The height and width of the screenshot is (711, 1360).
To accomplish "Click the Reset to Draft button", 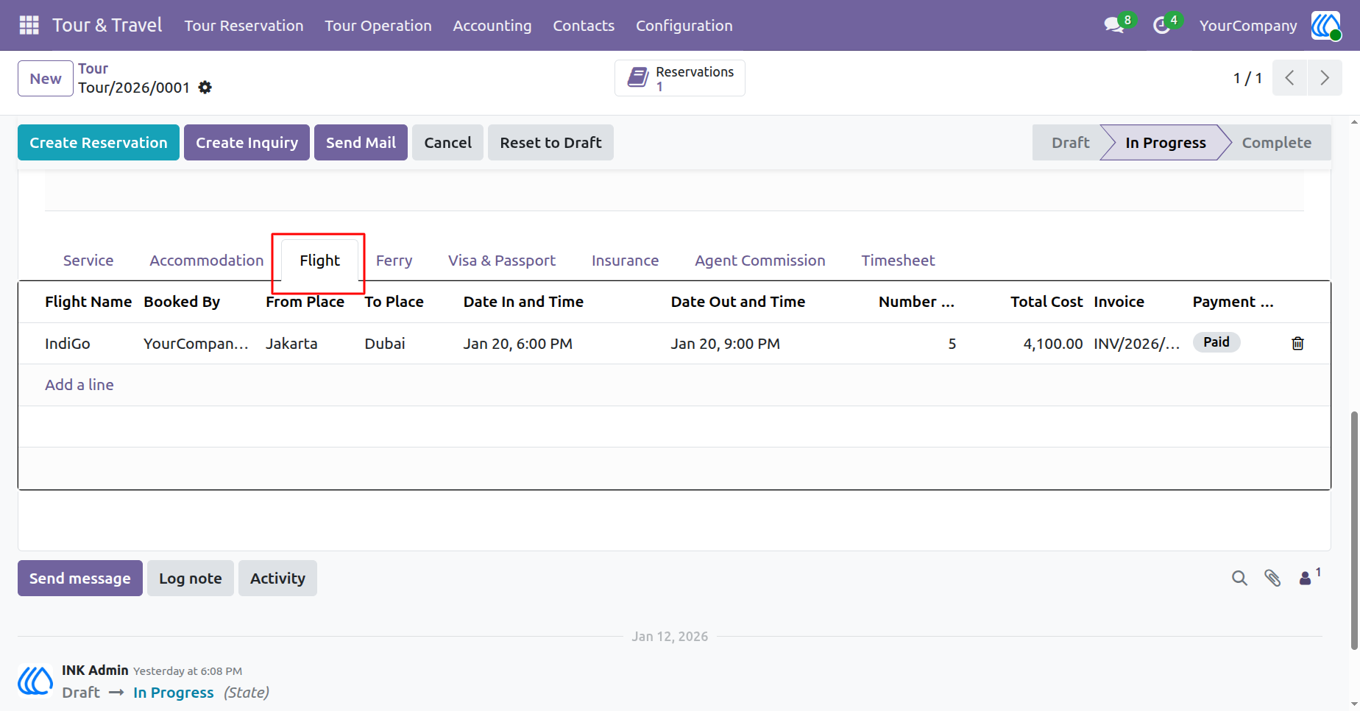I will tap(550, 143).
